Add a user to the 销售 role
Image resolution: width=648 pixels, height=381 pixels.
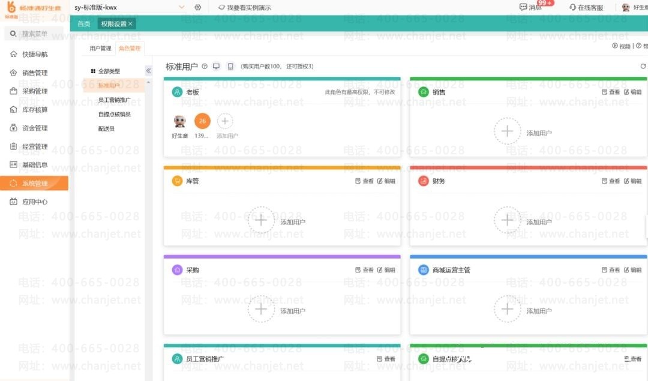(x=508, y=131)
